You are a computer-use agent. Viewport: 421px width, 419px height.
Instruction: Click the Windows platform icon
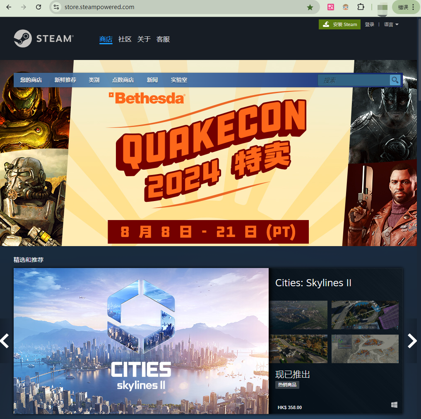tap(394, 405)
